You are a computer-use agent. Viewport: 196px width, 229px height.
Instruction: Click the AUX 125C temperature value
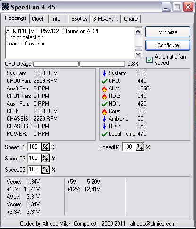point(144,88)
